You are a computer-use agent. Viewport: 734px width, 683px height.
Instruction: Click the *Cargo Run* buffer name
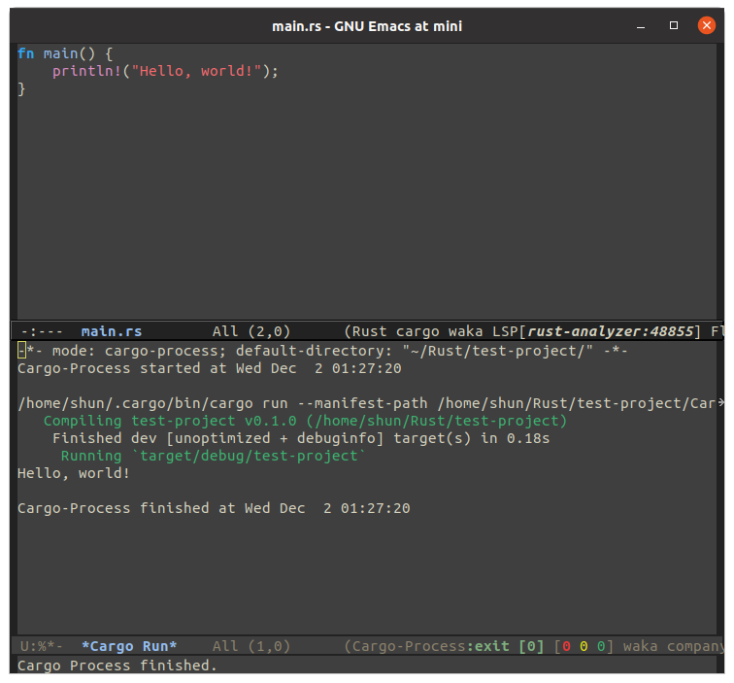129,646
